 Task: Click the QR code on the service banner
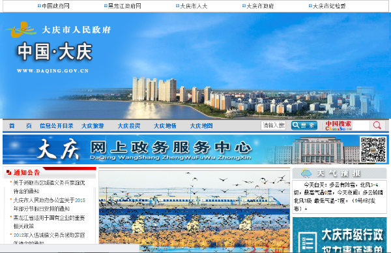pyautogui.click(x=373, y=150)
